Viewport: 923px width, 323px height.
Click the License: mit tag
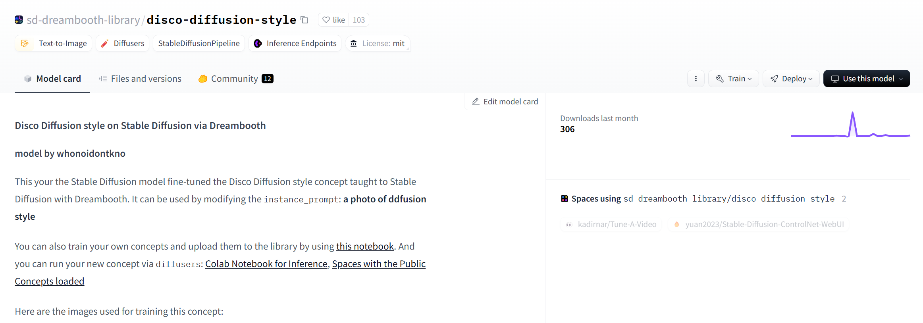click(x=378, y=43)
